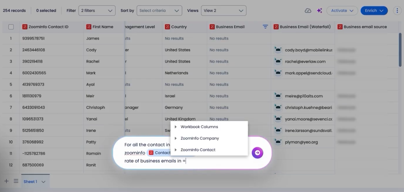Image resolution: width=404 pixels, height=192 pixels.
Task: Click the bot icon beside irene.larsson email
Action: tap(278, 130)
